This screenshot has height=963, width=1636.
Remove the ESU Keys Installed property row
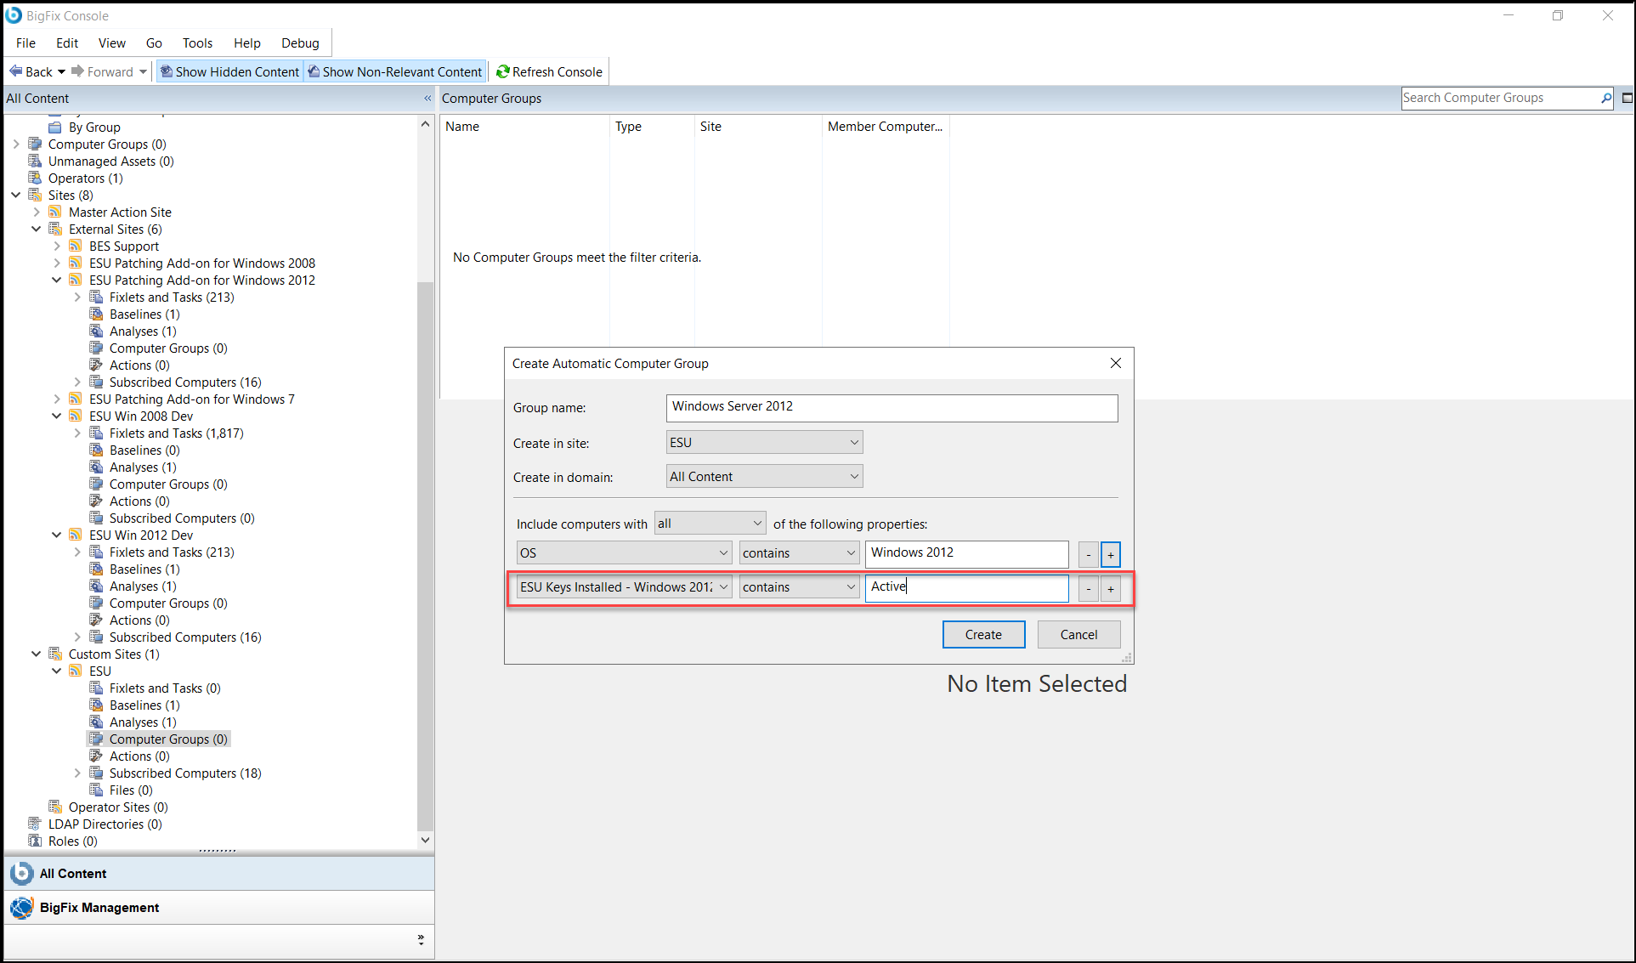[x=1088, y=588]
